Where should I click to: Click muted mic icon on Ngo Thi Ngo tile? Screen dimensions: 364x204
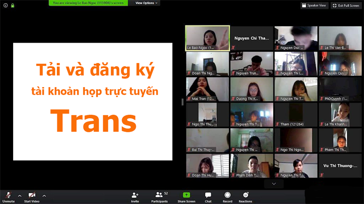point(278,150)
